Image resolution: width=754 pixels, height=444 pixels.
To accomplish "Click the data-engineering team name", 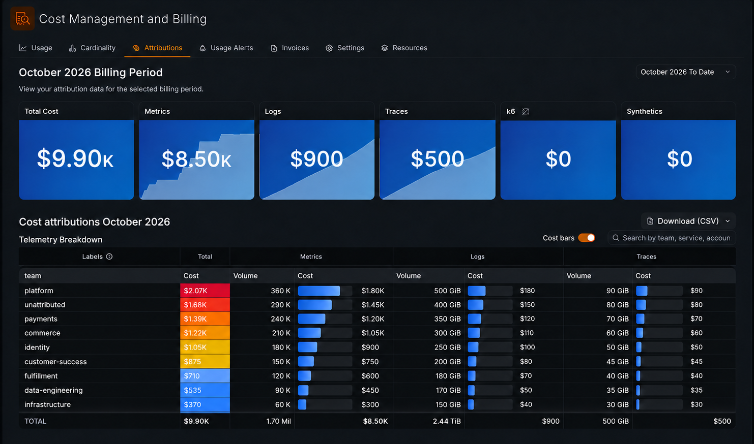I will [x=53, y=390].
